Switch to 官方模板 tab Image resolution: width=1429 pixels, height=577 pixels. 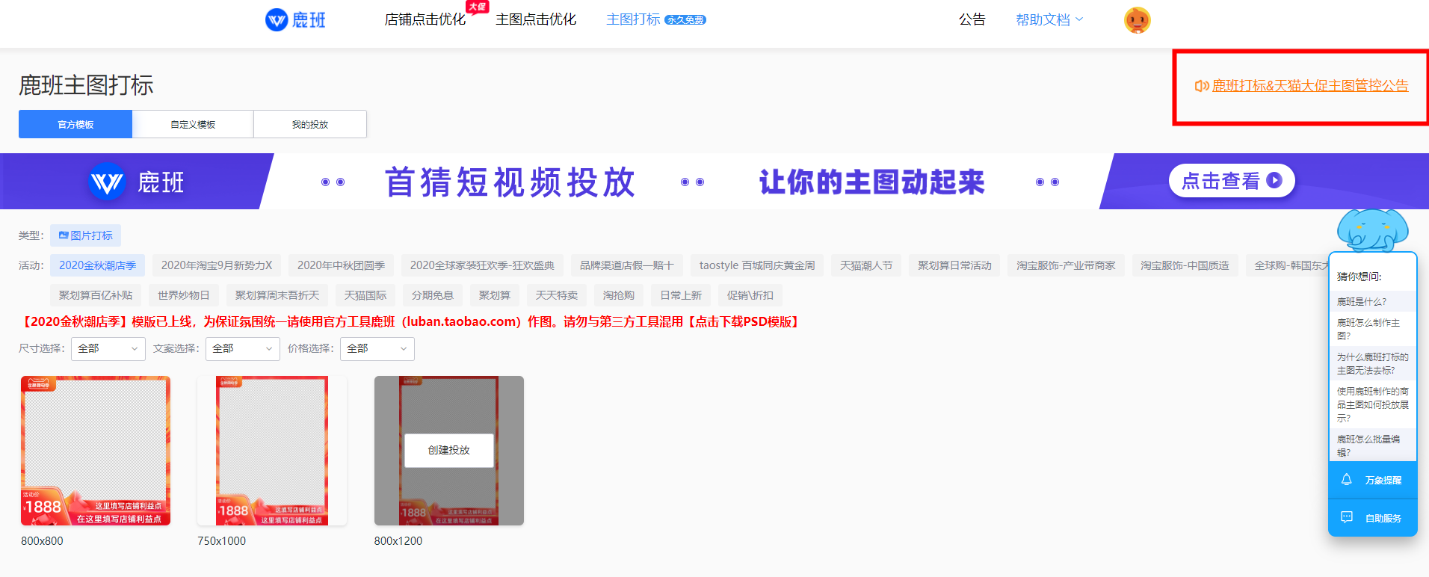[75, 124]
